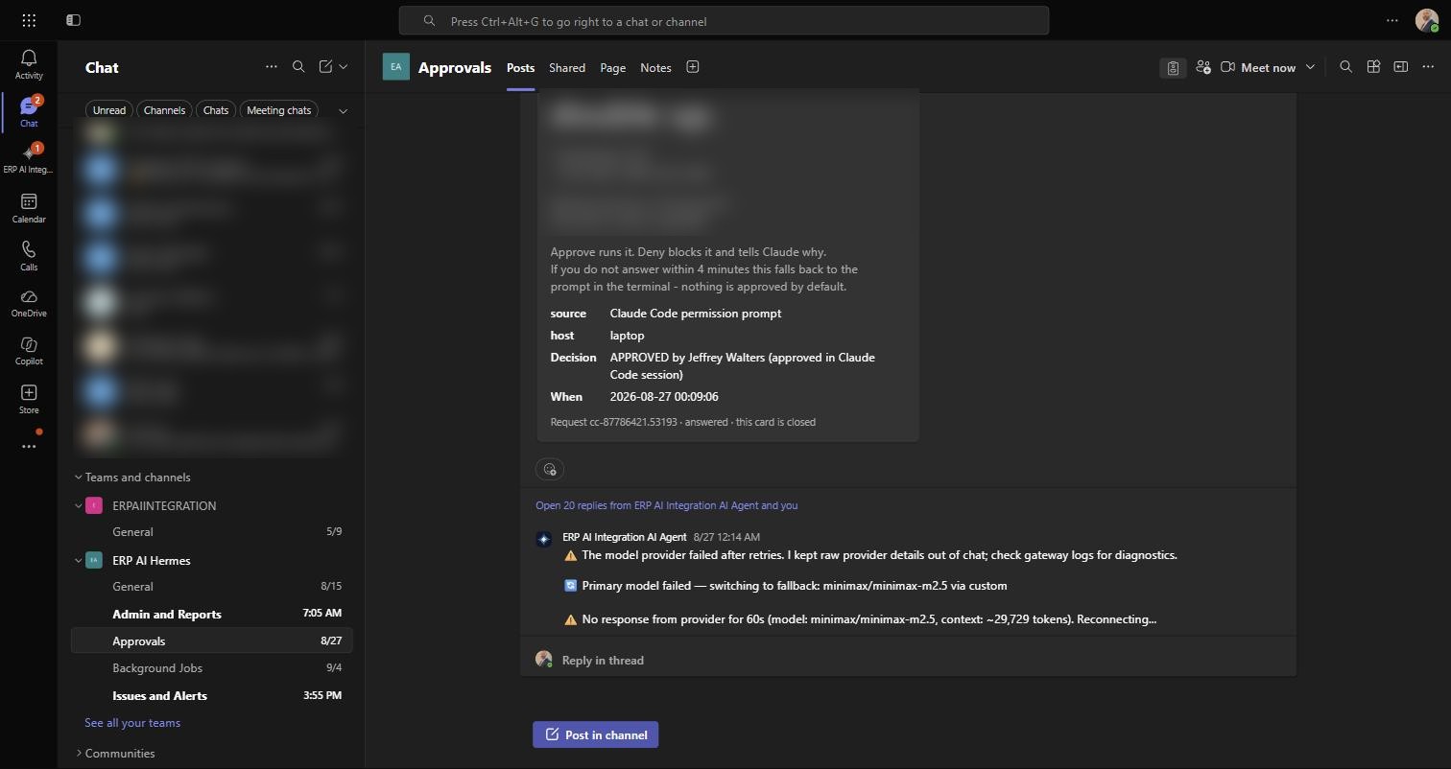Collapse the ERP AI Hermes team
1451x769 pixels.
tap(78, 560)
